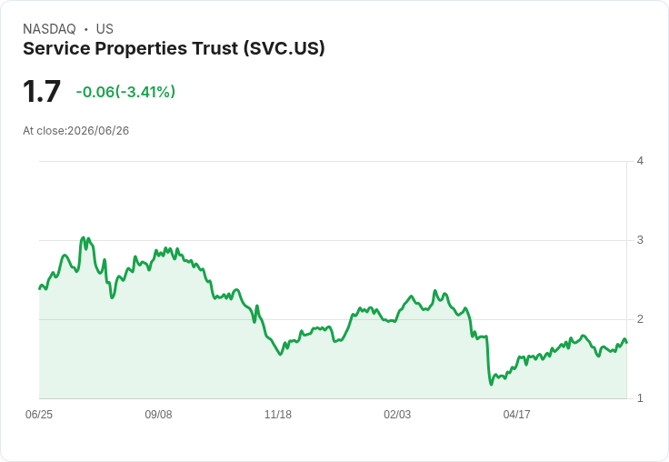This screenshot has width=669, height=462.
Task: Click the y-axis value 3
Action: click(x=640, y=240)
